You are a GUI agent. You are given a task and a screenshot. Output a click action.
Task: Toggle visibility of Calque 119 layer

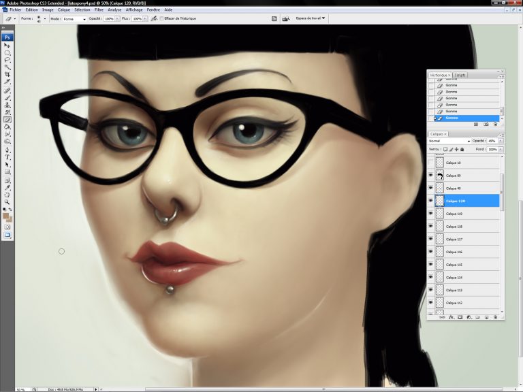[430, 214]
